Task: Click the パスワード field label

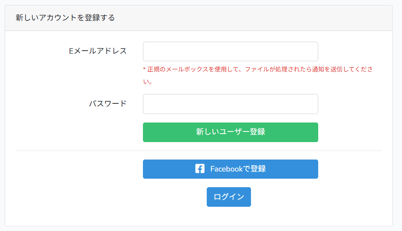Action: pos(108,103)
